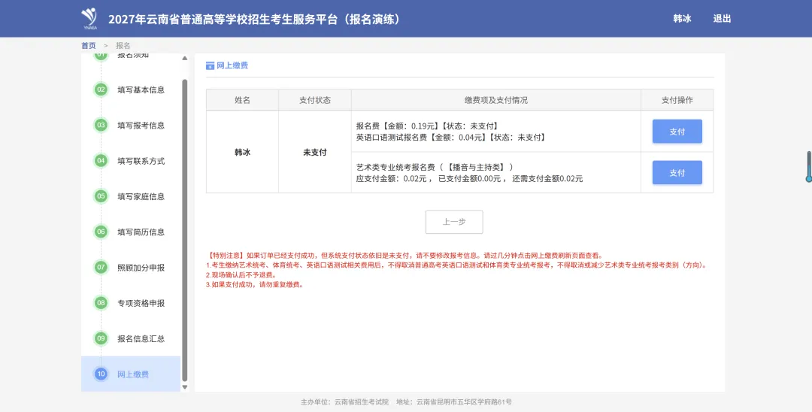This screenshot has height=412, width=812.
Task: Open the 专项资格申报 step
Action: click(x=141, y=303)
